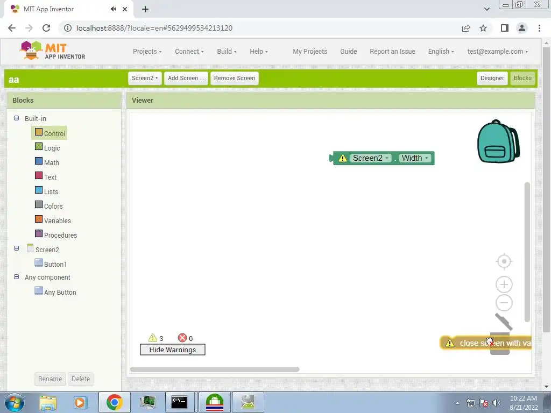Click the center workspace target icon

504,262
